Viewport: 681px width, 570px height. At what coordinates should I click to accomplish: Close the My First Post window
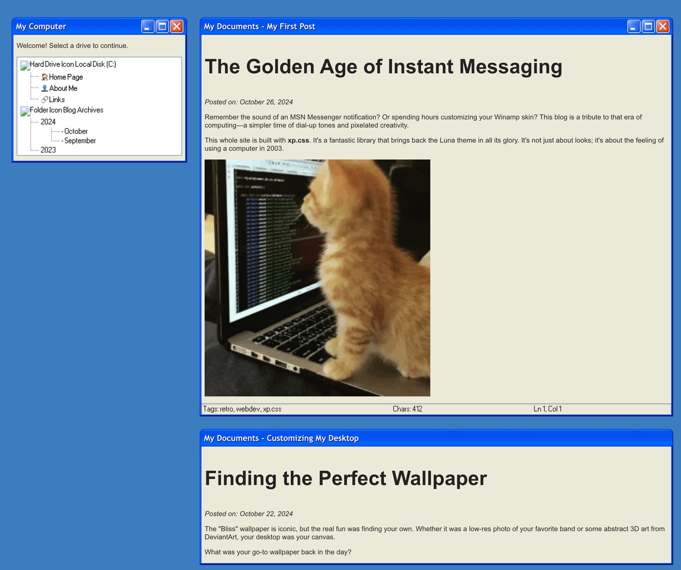663,26
